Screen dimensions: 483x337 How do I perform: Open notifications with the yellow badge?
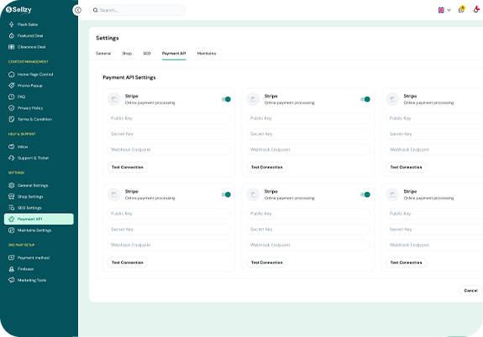(x=461, y=9)
